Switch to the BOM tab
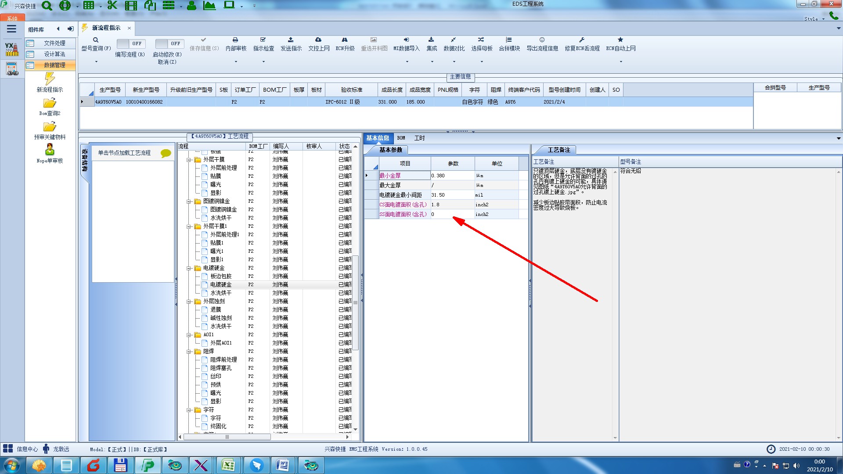This screenshot has width=843, height=474. coord(401,138)
